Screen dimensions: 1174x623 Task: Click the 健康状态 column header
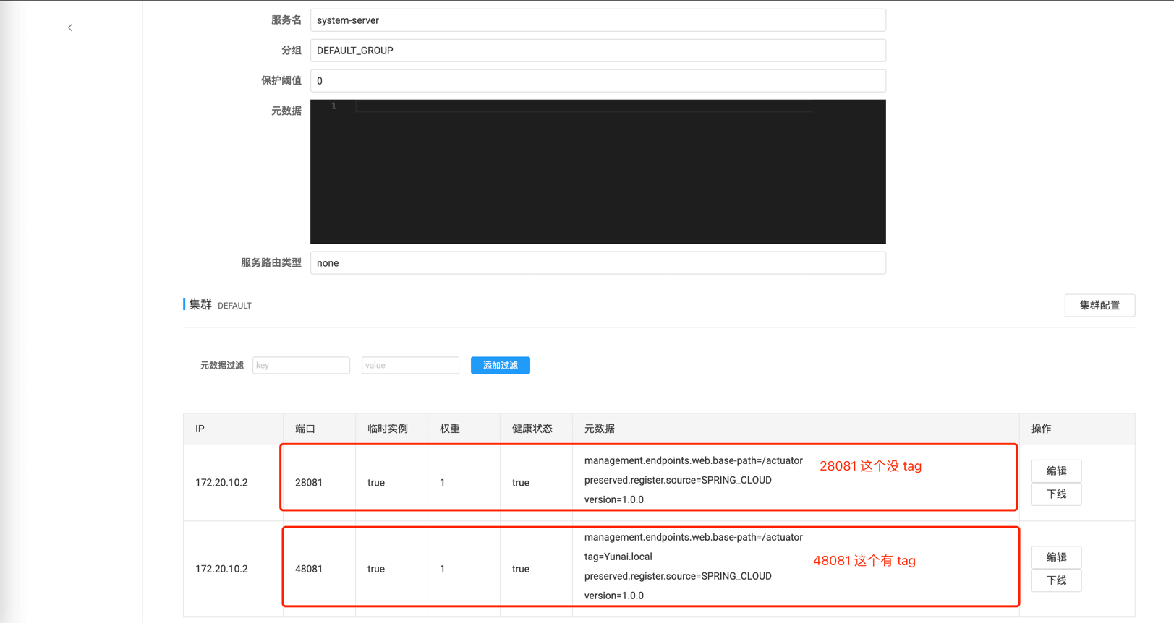click(x=532, y=429)
